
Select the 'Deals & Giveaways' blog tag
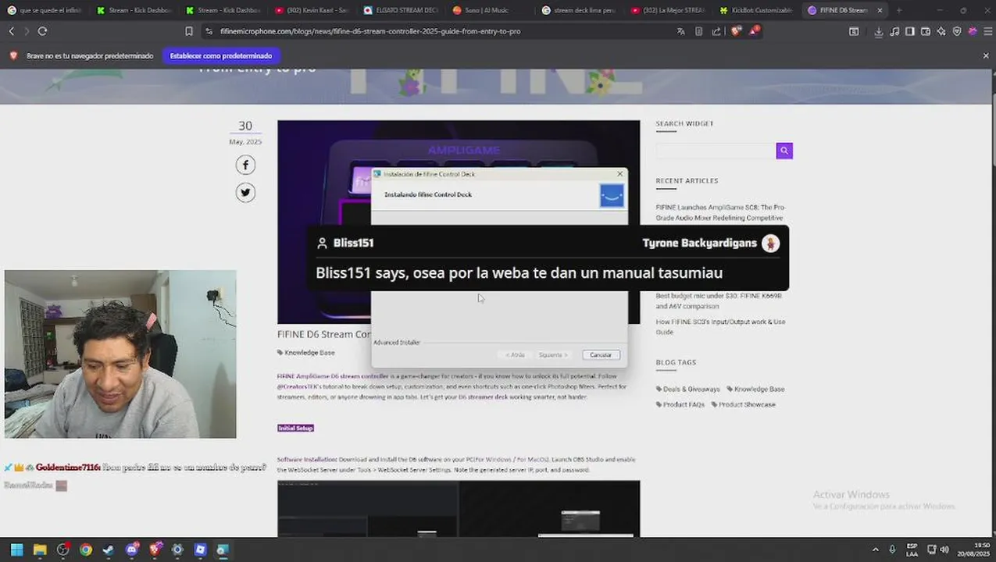pos(688,389)
